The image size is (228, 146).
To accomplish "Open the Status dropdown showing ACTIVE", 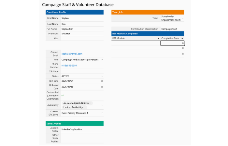I will [102, 76].
